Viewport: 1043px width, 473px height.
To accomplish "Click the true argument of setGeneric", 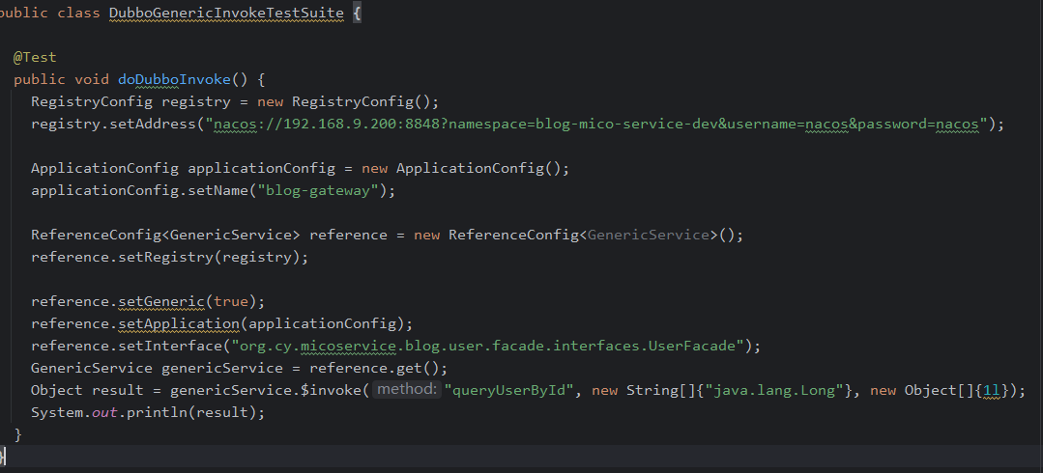I will (231, 301).
